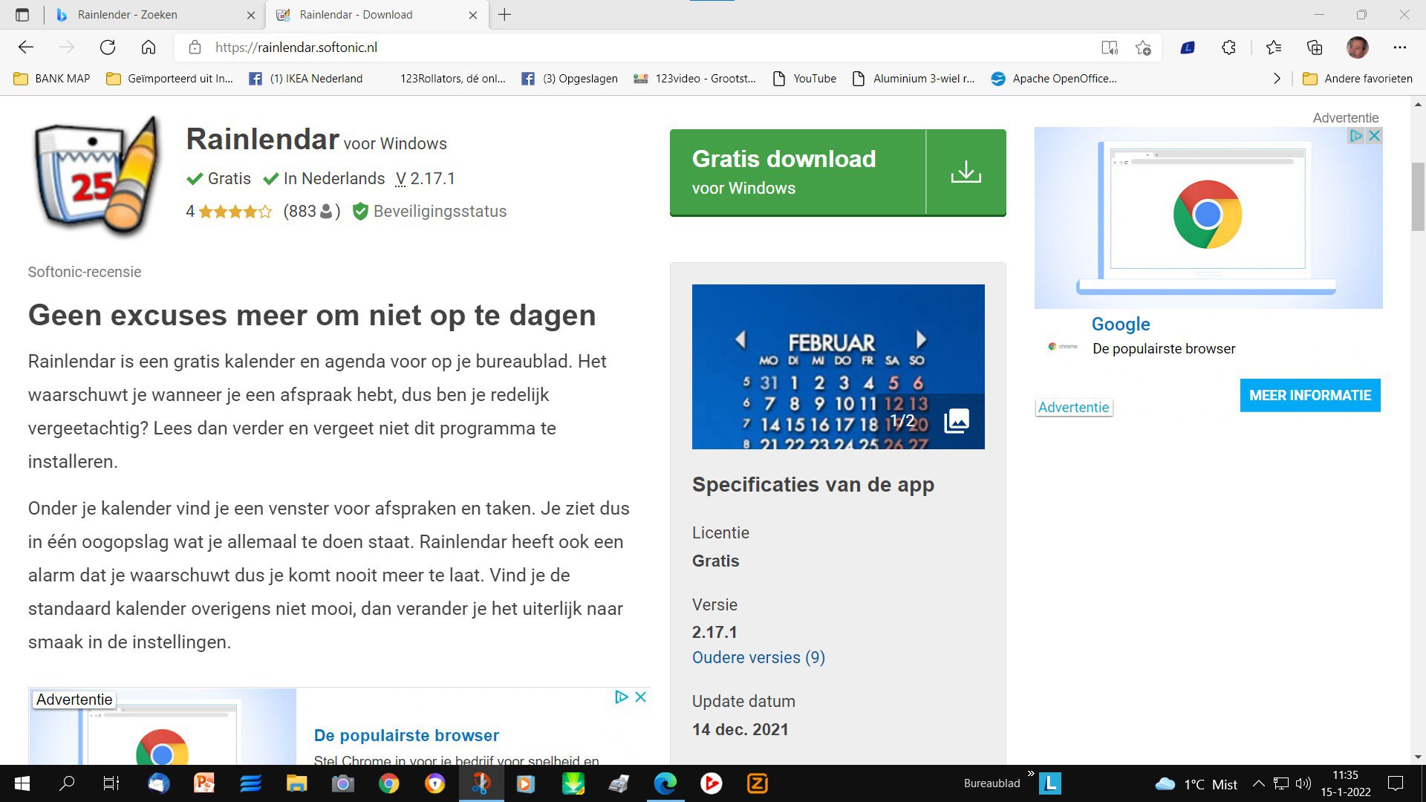Expand the Bureaublad toolbar double chevron
This screenshot has width=1426, height=802.
pyautogui.click(x=1031, y=774)
